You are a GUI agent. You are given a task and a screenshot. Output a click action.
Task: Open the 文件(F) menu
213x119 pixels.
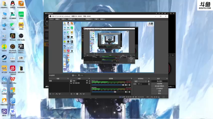click(51, 19)
